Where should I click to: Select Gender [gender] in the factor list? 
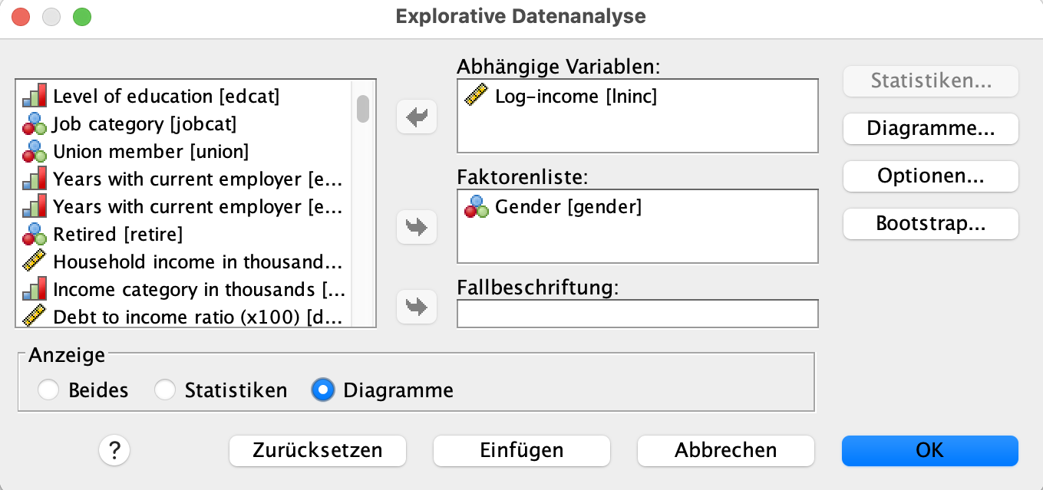coord(638,207)
